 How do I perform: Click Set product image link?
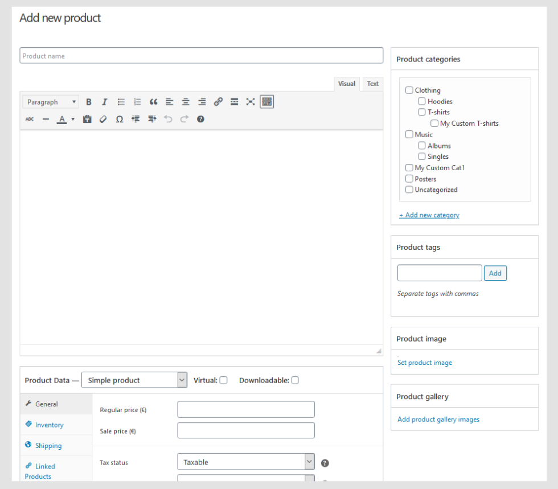425,363
